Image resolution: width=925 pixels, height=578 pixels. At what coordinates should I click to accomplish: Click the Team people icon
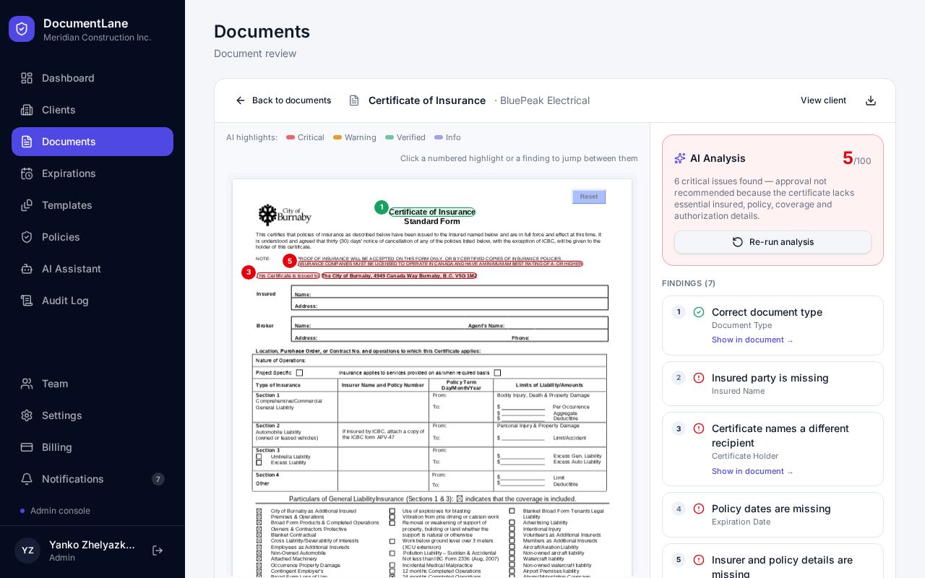pos(27,384)
